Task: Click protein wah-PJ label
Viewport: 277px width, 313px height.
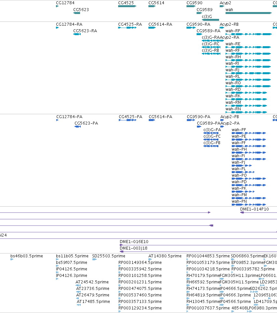Action: 238,162
